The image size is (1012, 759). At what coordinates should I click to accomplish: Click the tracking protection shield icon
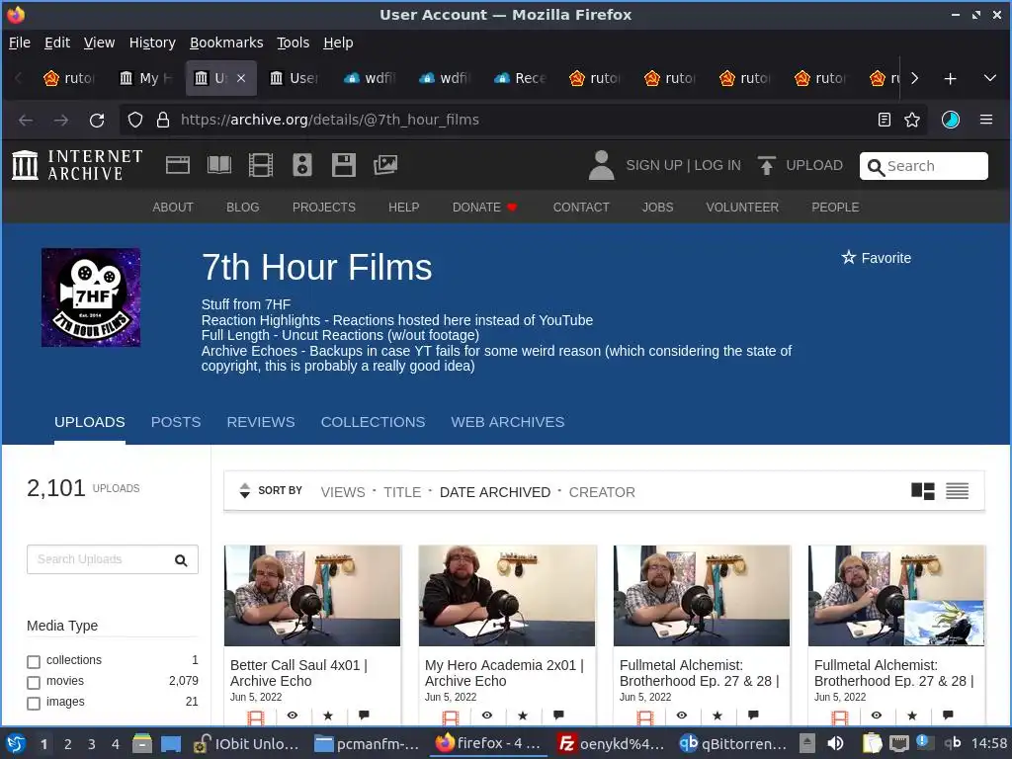pyautogui.click(x=134, y=120)
